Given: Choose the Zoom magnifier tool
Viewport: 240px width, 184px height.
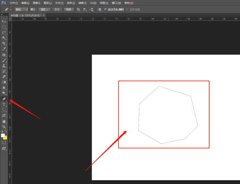Looking at the screenshot, I should [4, 127].
